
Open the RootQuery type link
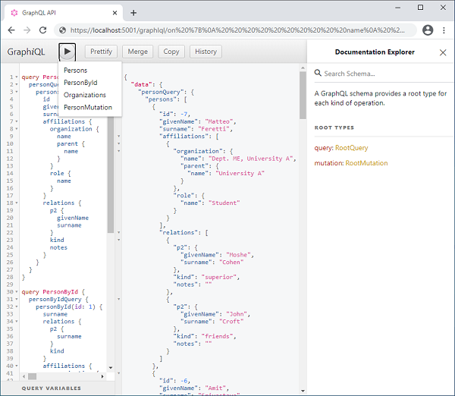pos(351,148)
